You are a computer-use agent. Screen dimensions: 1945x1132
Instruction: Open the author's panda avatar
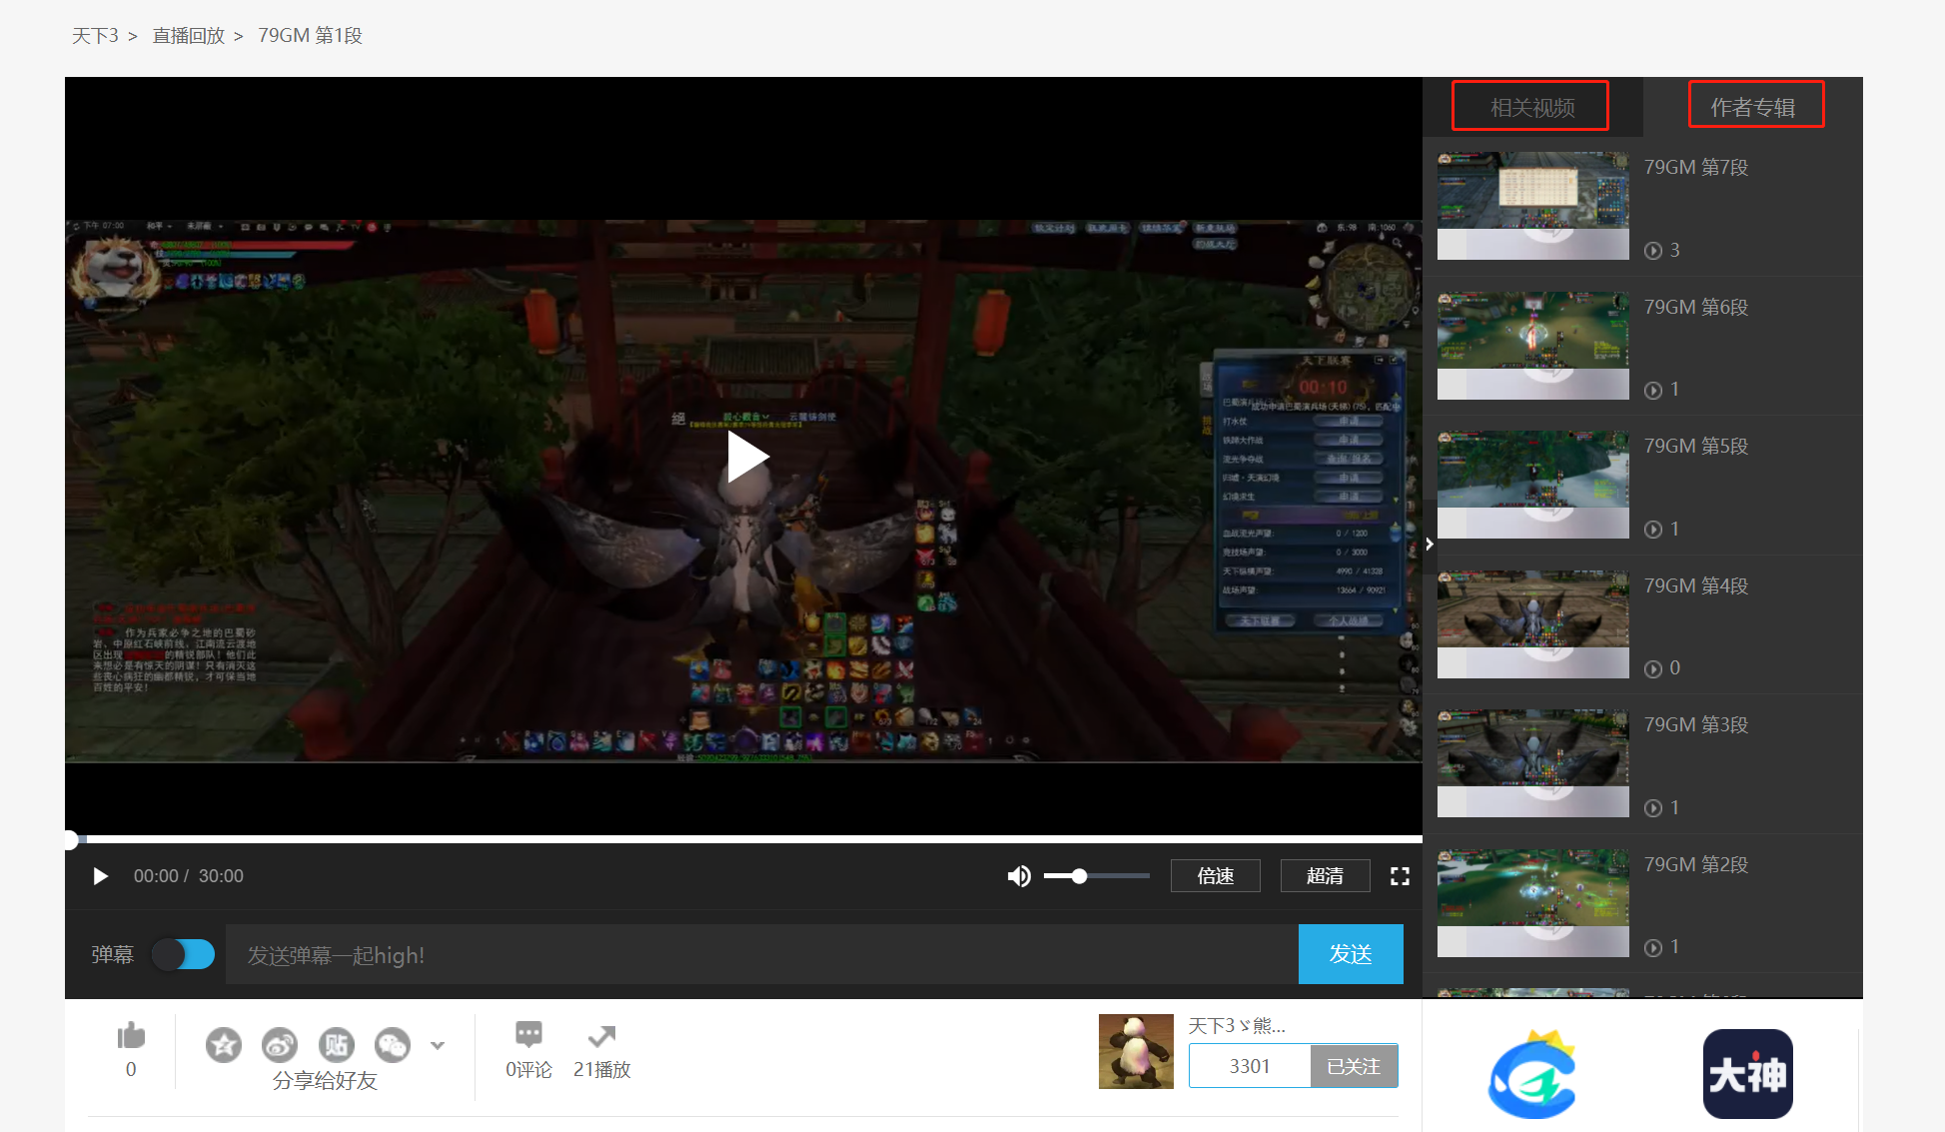coord(1136,1051)
